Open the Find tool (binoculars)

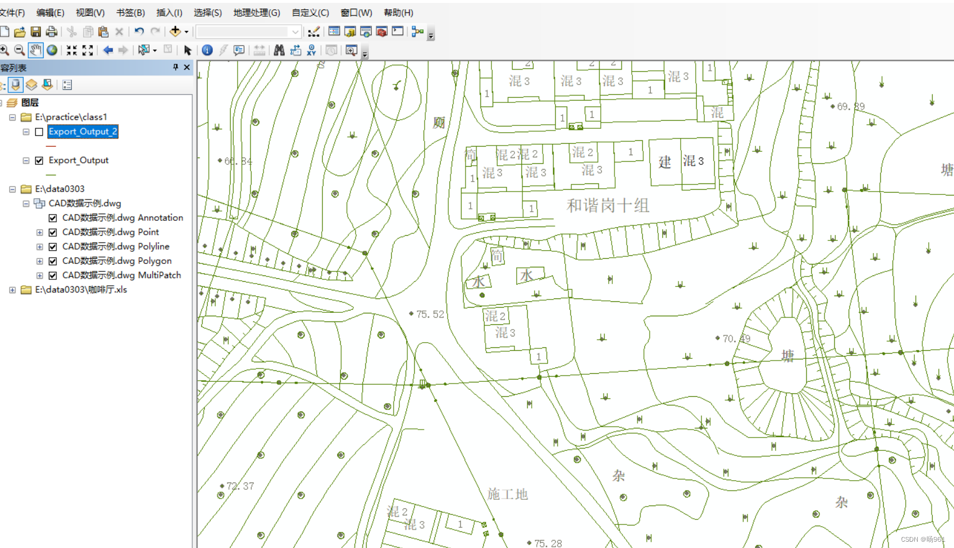278,50
